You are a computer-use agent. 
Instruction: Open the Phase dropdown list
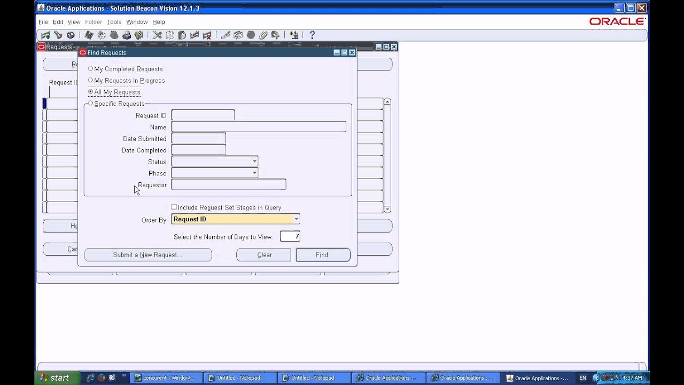click(x=254, y=173)
